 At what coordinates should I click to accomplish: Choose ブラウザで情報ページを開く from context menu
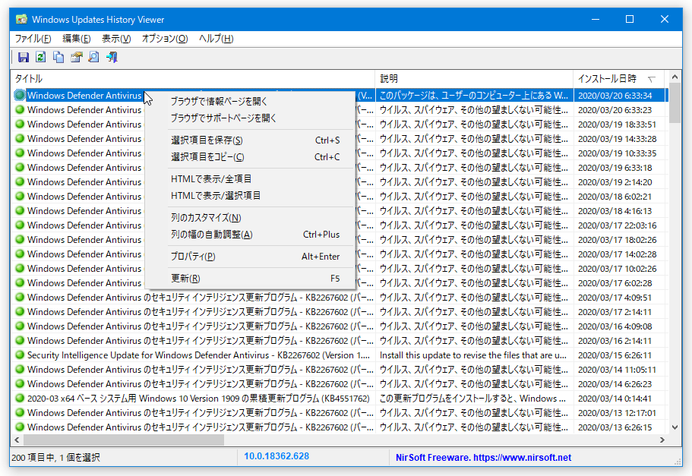pyautogui.click(x=250, y=102)
